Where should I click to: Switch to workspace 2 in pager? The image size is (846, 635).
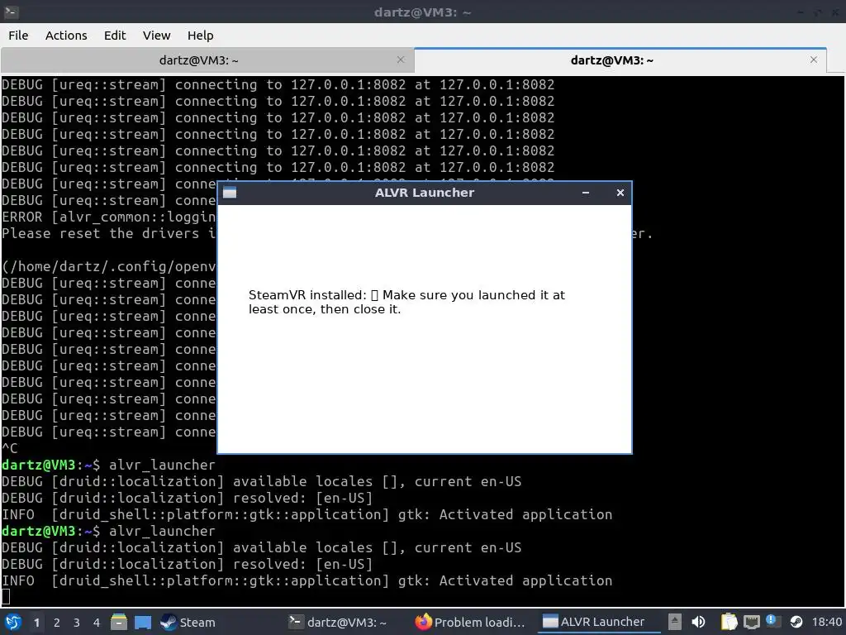point(57,623)
